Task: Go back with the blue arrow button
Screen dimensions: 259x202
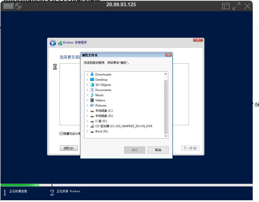Action: (53, 43)
